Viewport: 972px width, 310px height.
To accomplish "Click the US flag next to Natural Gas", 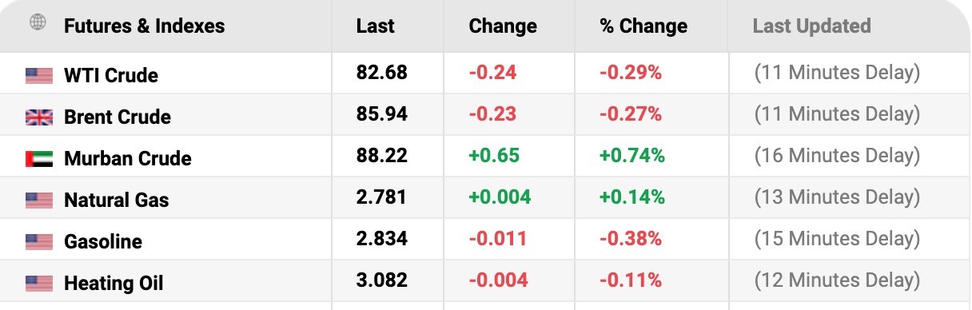I will [38, 201].
